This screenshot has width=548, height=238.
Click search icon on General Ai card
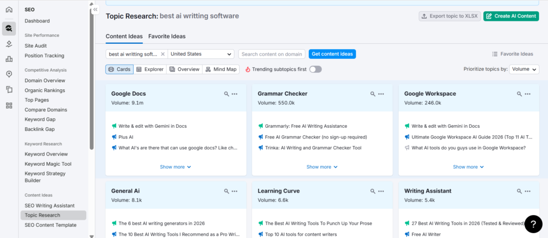[x=226, y=191]
